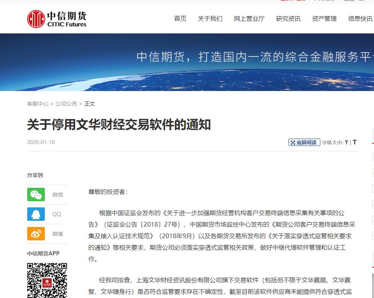The image size is (374, 298).
Task: Share article via QQ penguin icon
Action: click(x=36, y=214)
